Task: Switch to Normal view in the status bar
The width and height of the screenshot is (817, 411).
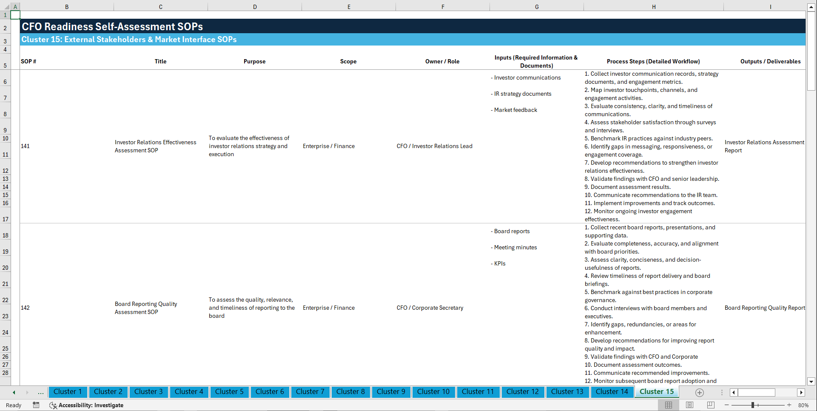Action: pyautogui.click(x=668, y=405)
